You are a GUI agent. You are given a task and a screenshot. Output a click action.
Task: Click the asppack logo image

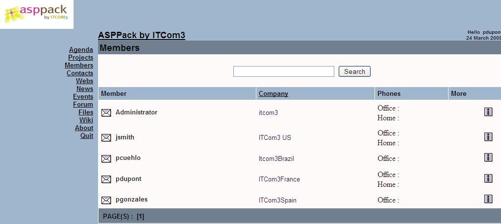[x=36, y=14]
